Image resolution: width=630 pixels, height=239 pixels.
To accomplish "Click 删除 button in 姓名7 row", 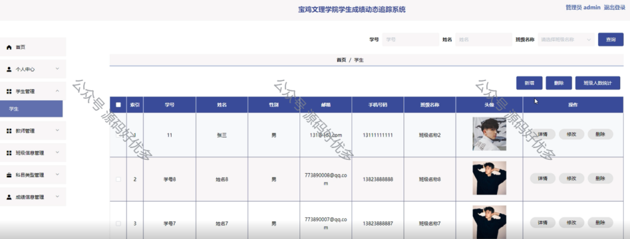I will (x=600, y=222).
